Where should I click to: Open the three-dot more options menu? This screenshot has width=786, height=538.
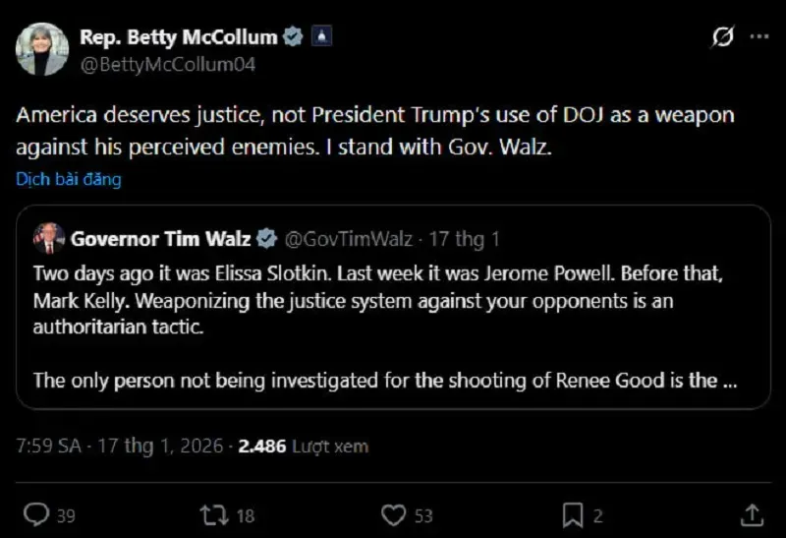pos(759,37)
